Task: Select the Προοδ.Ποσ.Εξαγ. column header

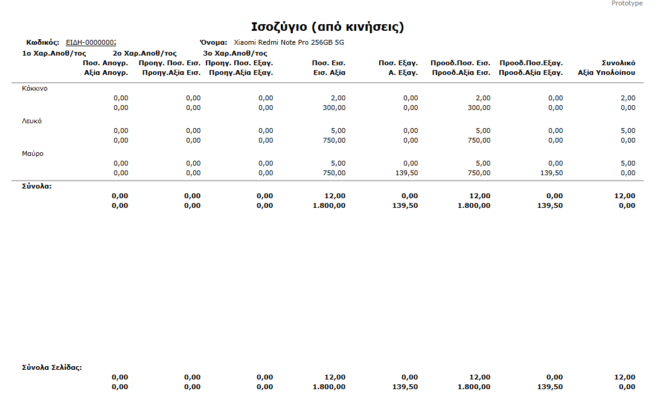Action: (x=531, y=63)
